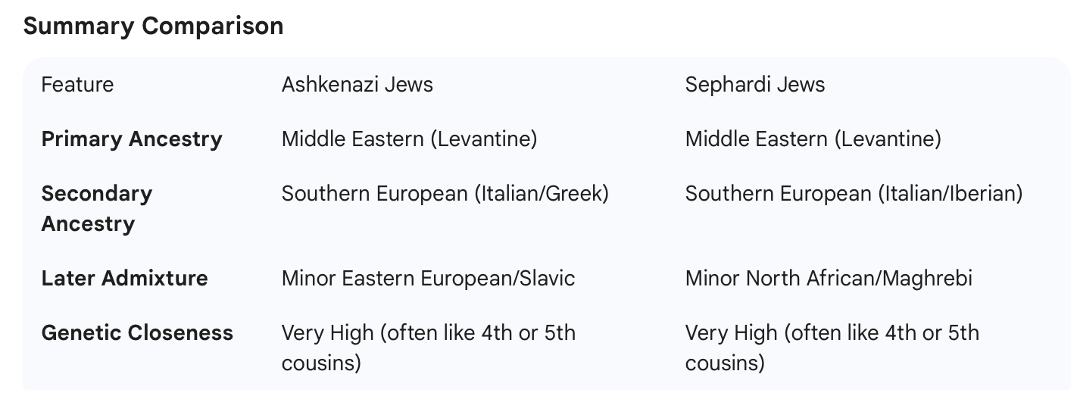Click the Southern European (Italian/Iberian) cell
This screenshot has height=396, width=1077.
854,194
